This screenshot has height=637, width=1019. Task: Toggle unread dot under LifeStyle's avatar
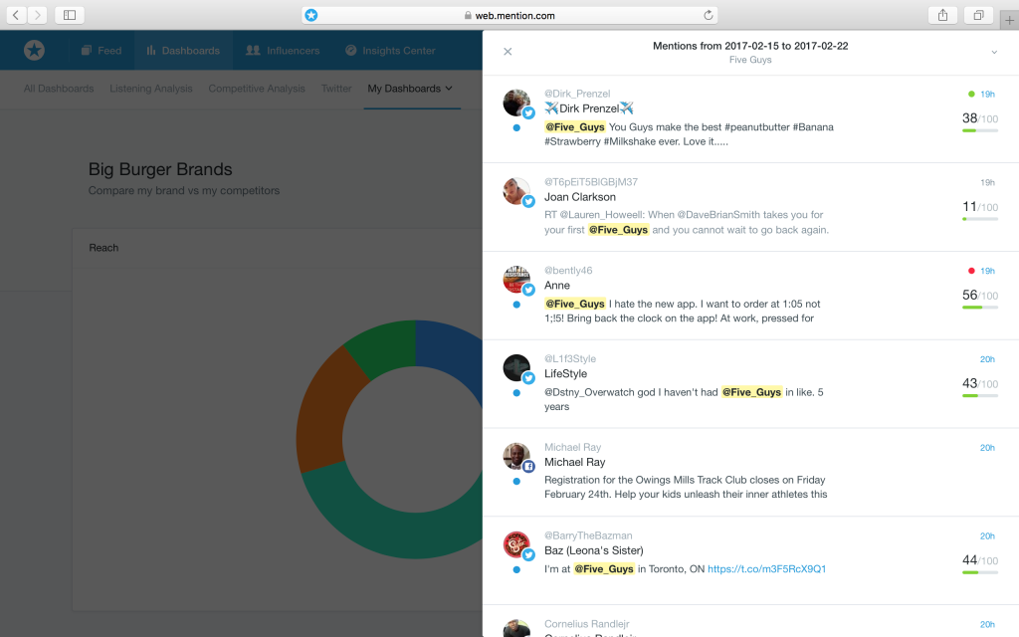[516, 393]
